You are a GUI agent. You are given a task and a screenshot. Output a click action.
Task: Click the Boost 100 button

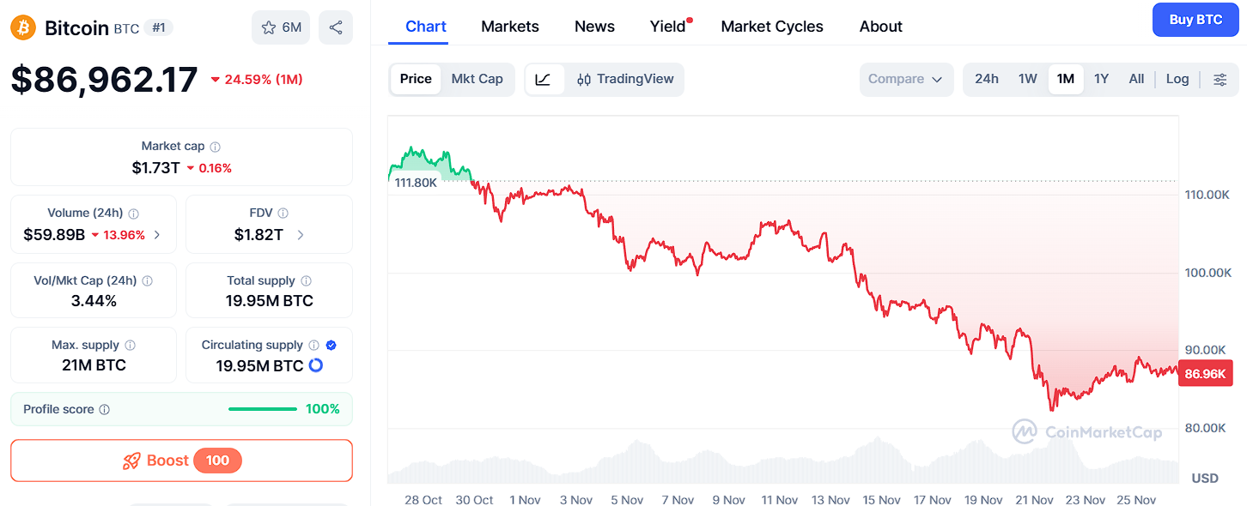pyautogui.click(x=180, y=461)
